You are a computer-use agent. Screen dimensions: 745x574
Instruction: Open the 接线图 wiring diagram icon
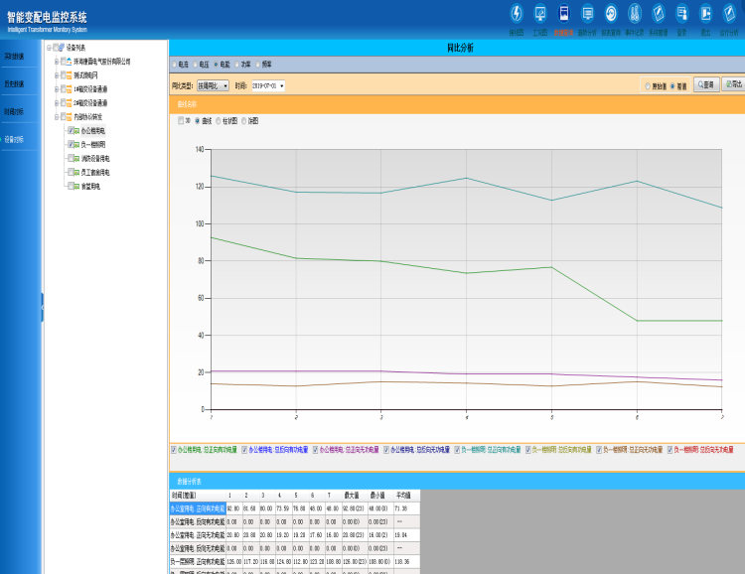click(x=517, y=14)
